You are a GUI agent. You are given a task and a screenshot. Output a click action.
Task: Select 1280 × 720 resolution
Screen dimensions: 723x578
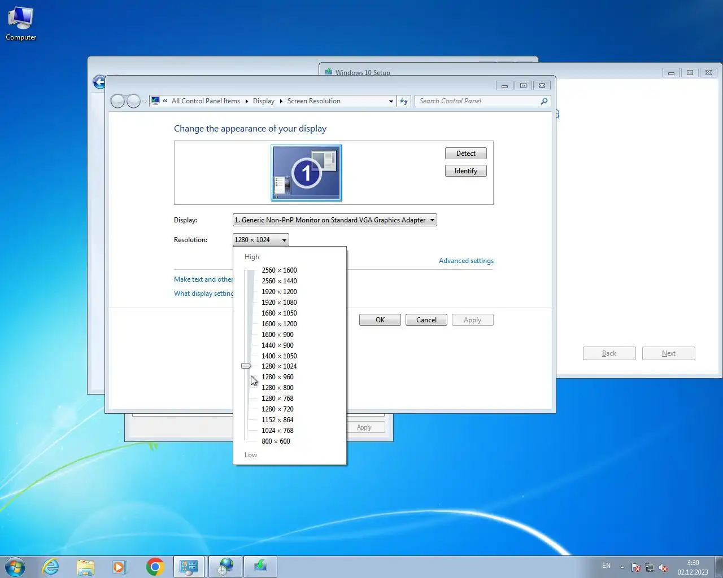[277, 409]
